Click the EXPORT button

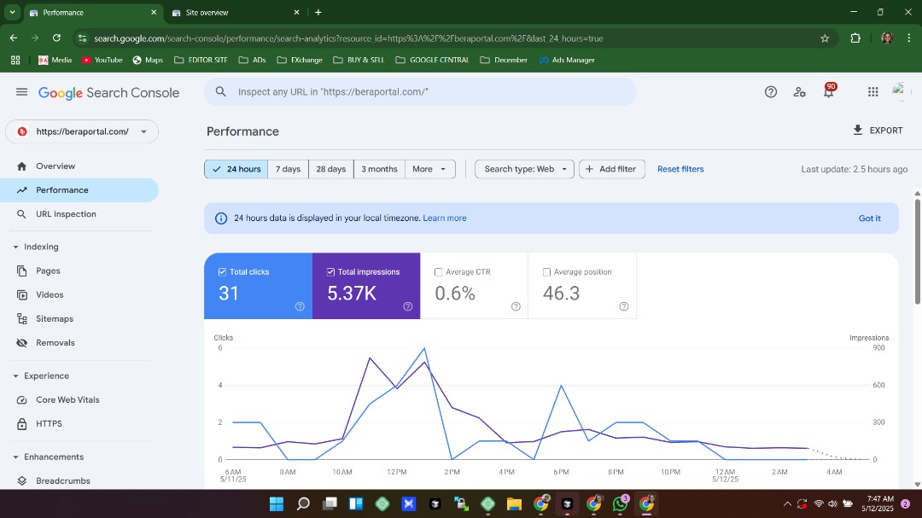tap(877, 131)
